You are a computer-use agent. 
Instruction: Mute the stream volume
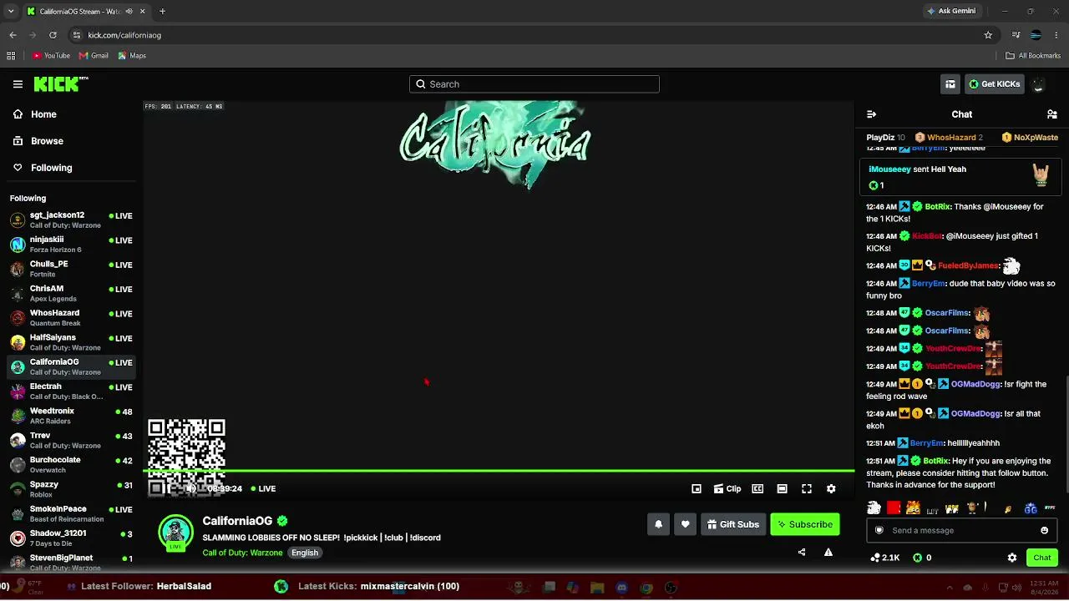[191, 489]
